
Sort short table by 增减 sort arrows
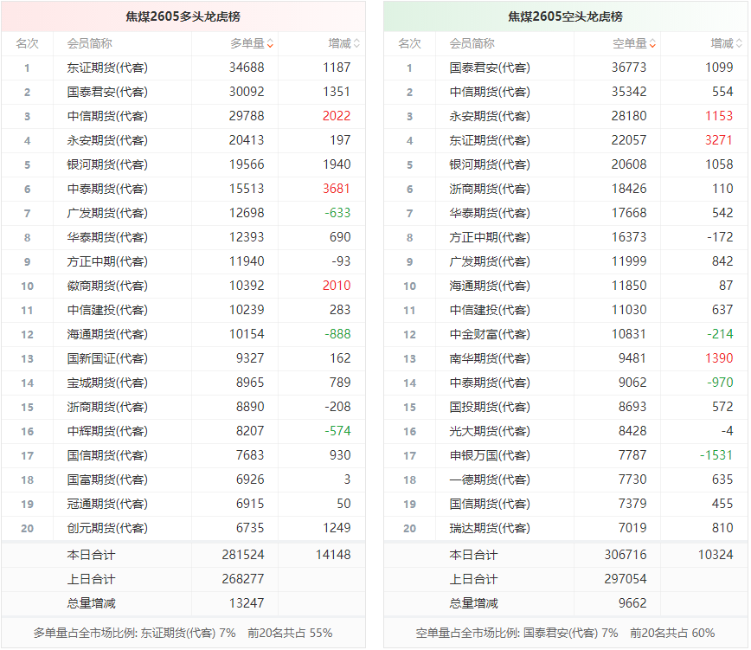tap(739, 43)
